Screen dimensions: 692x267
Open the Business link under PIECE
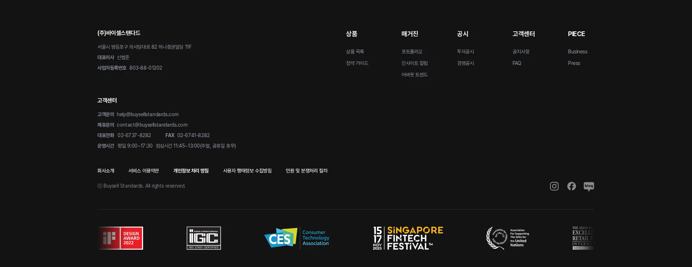point(577,52)
